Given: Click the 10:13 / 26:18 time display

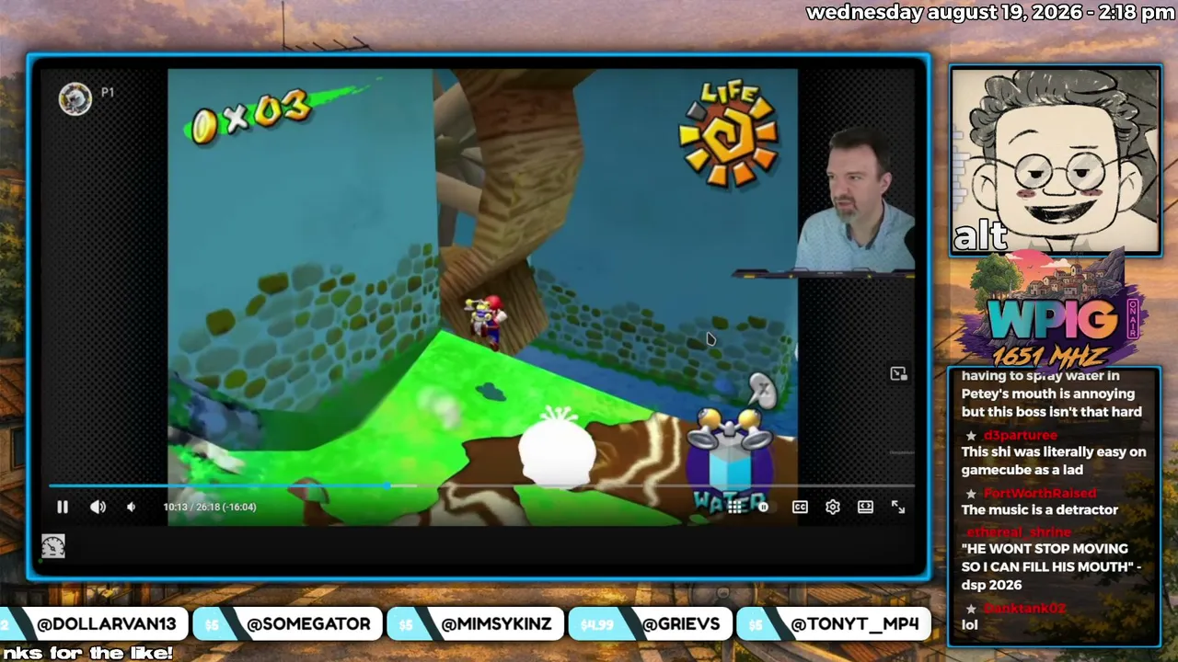Looking at the screenshot, I should pyautogui.click(x=210, y=507).
